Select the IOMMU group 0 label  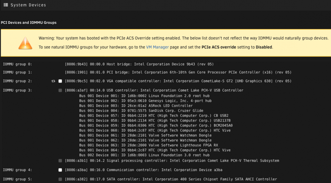point(17,64)
